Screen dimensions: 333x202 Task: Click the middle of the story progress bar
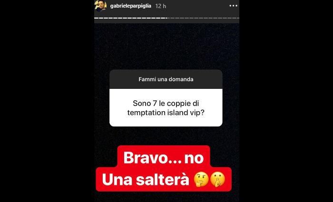pyautogui.click(x=166, y=18)
